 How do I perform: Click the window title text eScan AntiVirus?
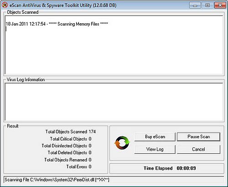pos(63,5)
